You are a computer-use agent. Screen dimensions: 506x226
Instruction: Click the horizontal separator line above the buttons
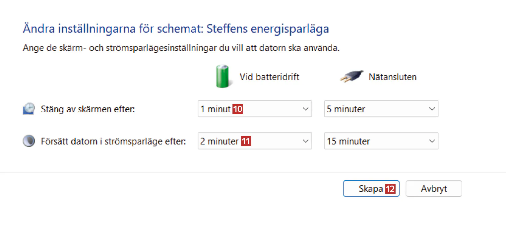(253, 172)
